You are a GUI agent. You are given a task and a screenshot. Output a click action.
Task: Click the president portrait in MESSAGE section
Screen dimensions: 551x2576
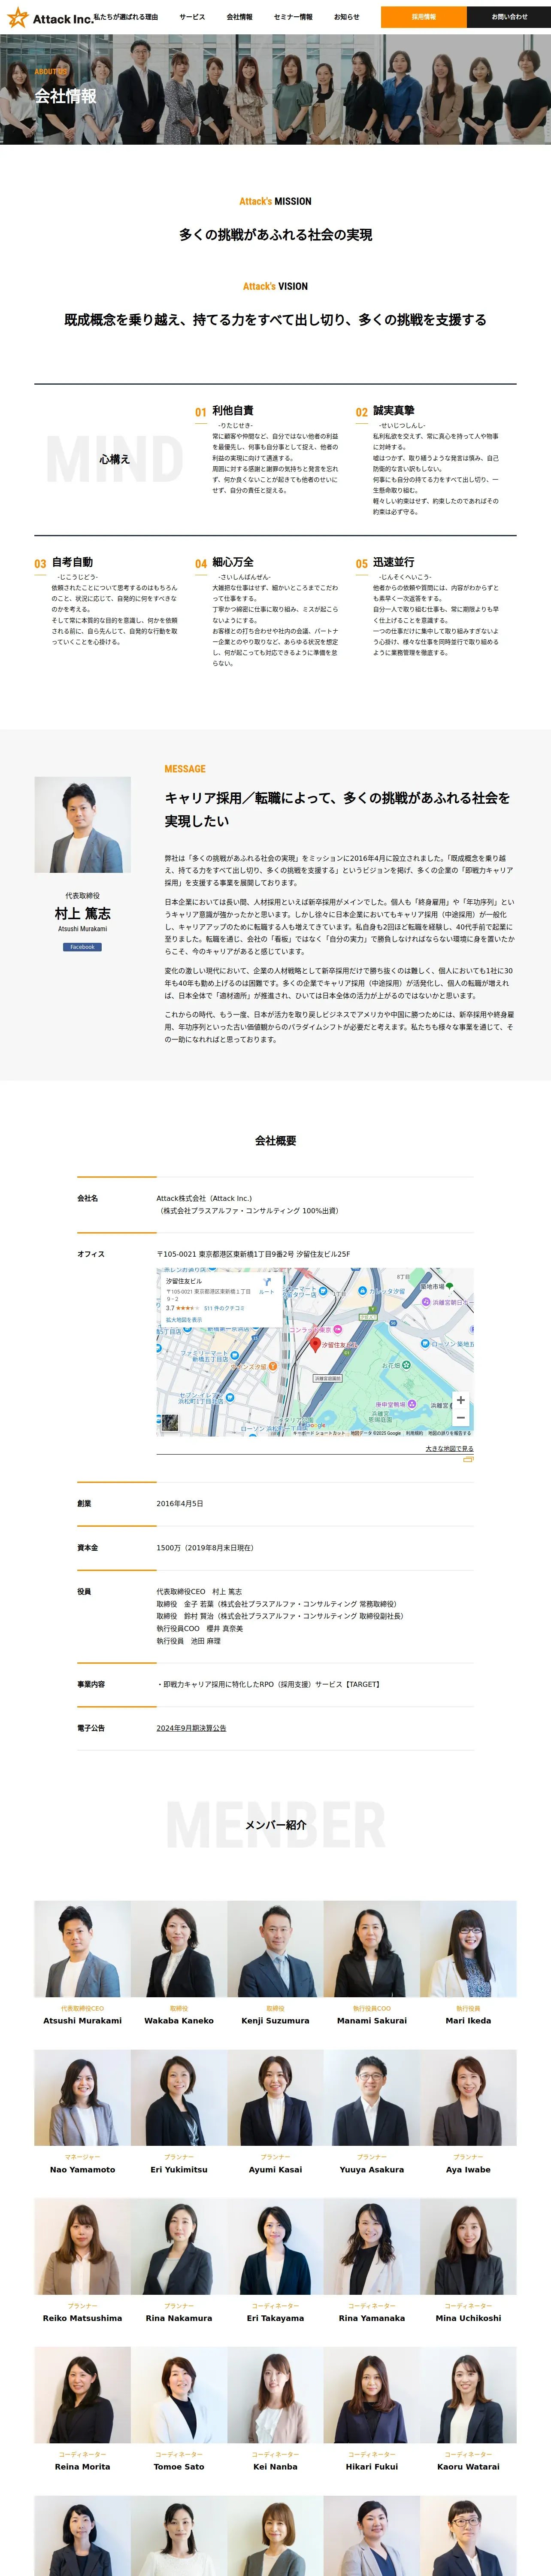pyautogui.click(x=82, y=825)
